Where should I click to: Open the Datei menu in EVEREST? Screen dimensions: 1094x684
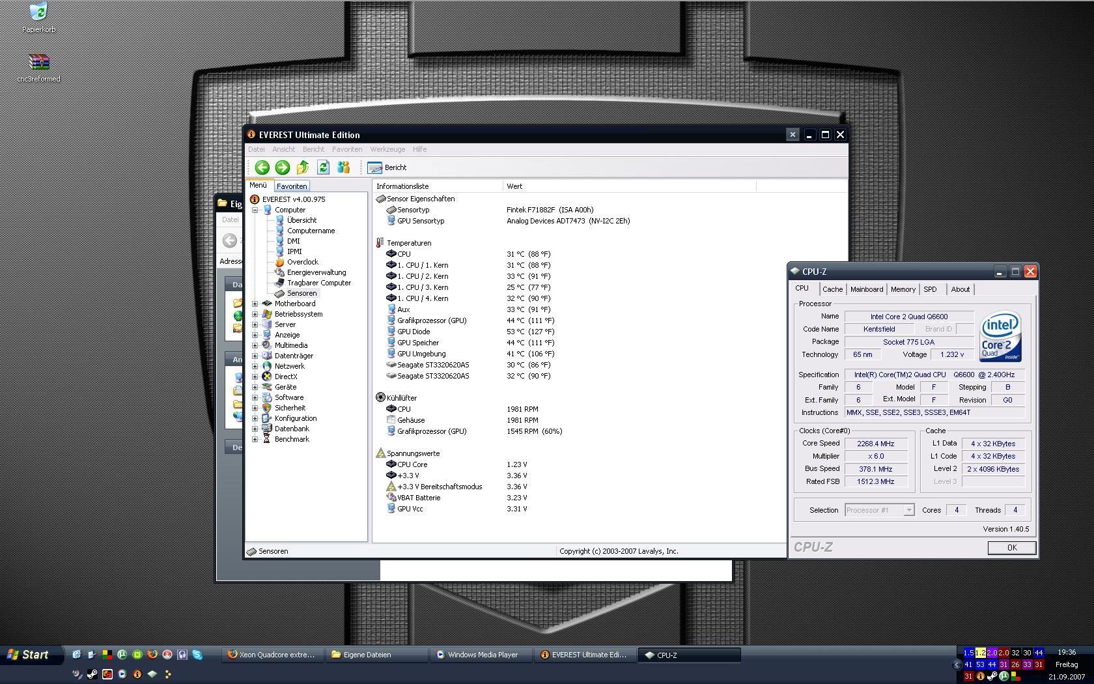[257, 149]
